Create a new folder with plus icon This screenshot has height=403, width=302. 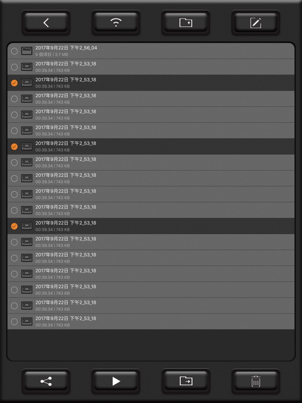[x=186, y=23]
